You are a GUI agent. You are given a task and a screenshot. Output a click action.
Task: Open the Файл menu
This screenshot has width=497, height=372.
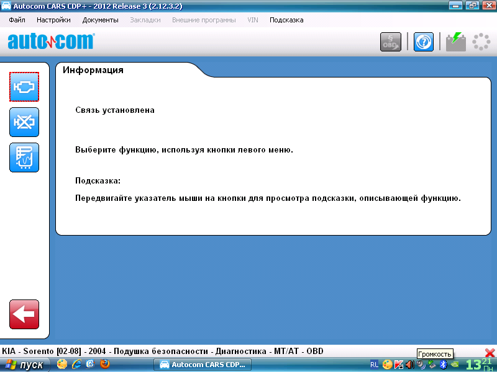click(x=17, y=20)
